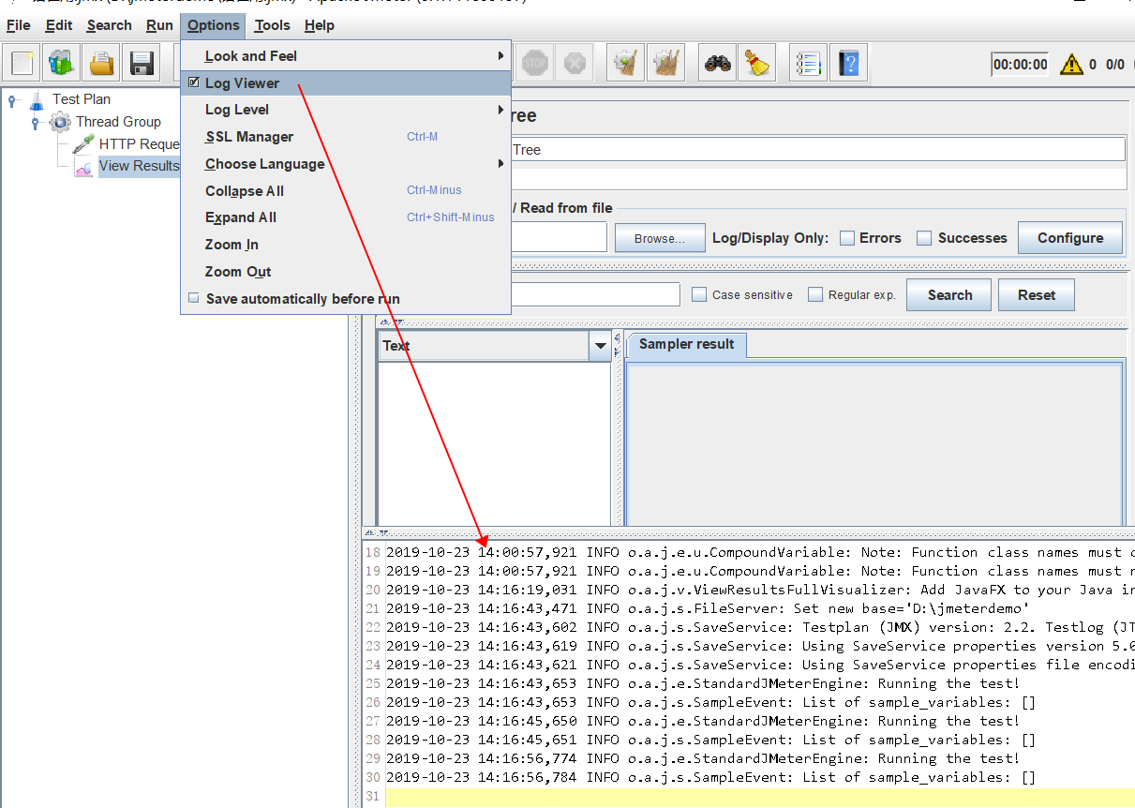Click the Name input field
1135x808 pixels.
click(817, 150)
